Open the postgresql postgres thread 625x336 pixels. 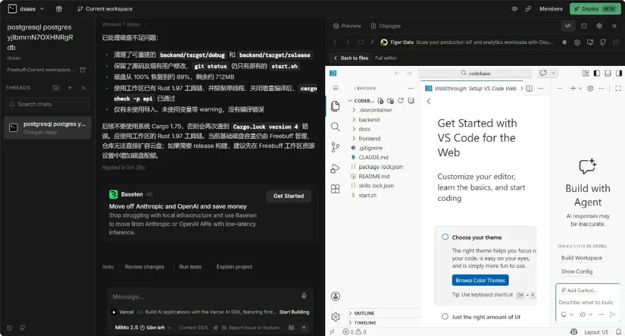click(48, 127)
